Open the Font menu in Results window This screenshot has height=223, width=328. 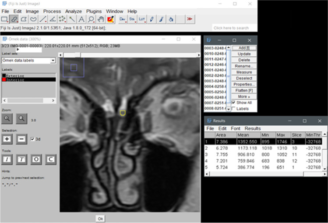(235, 128)
